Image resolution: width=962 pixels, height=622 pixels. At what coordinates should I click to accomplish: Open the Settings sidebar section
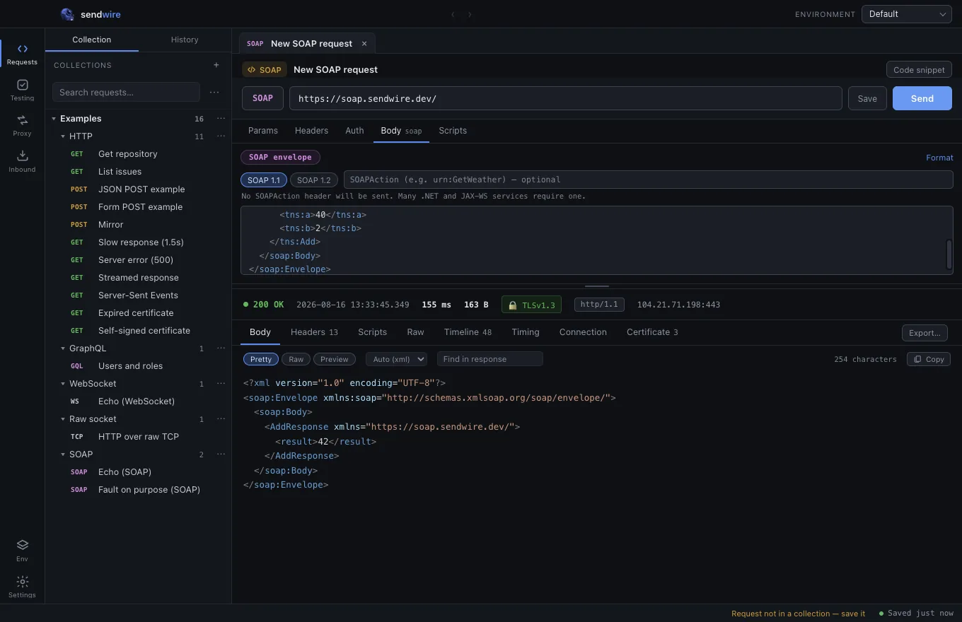click(22, 587)
